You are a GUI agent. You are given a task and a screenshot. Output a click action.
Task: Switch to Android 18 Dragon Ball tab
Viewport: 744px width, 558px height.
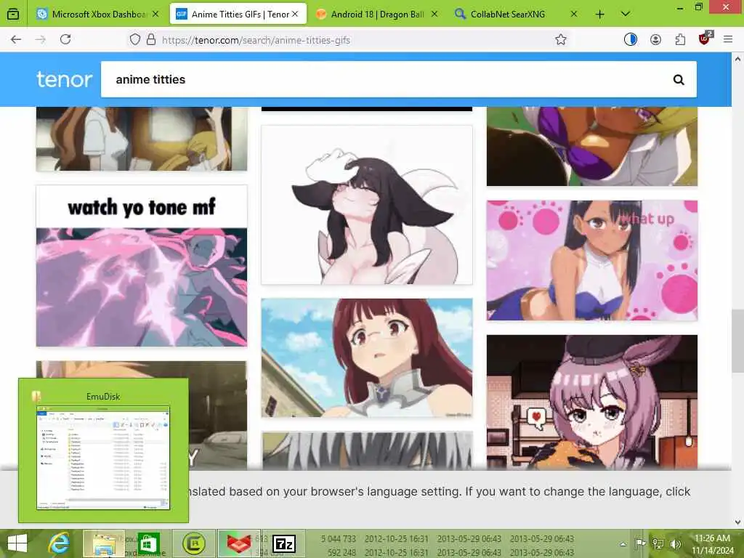point(377,15)
